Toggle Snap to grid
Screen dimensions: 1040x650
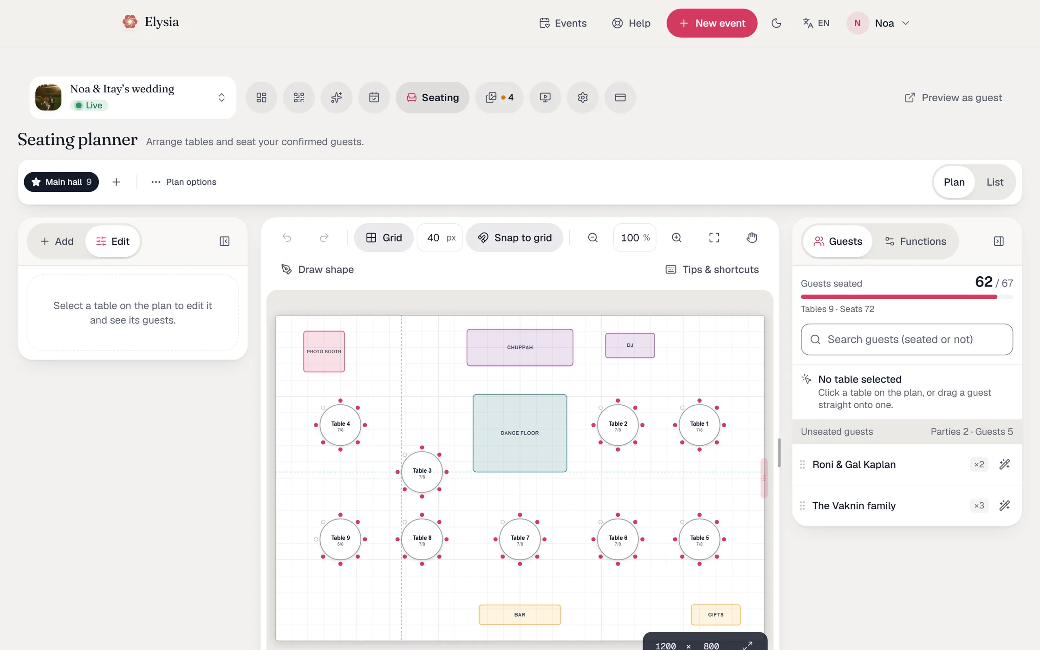(x=515, y=238)
